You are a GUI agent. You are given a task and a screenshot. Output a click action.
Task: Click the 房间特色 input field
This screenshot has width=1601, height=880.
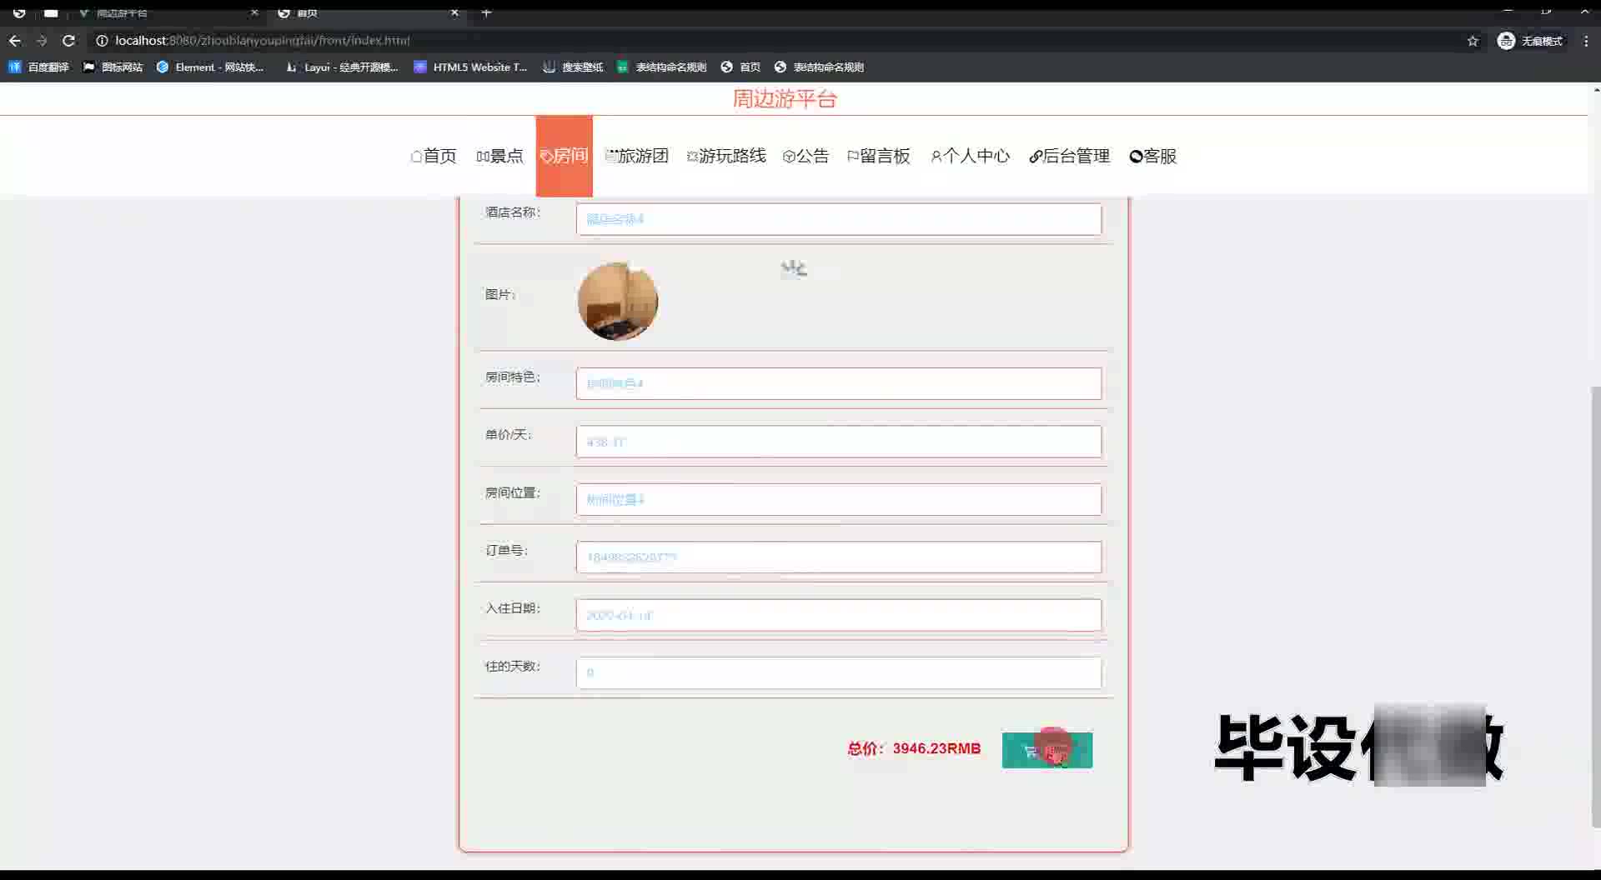click(x=838, y=383)
